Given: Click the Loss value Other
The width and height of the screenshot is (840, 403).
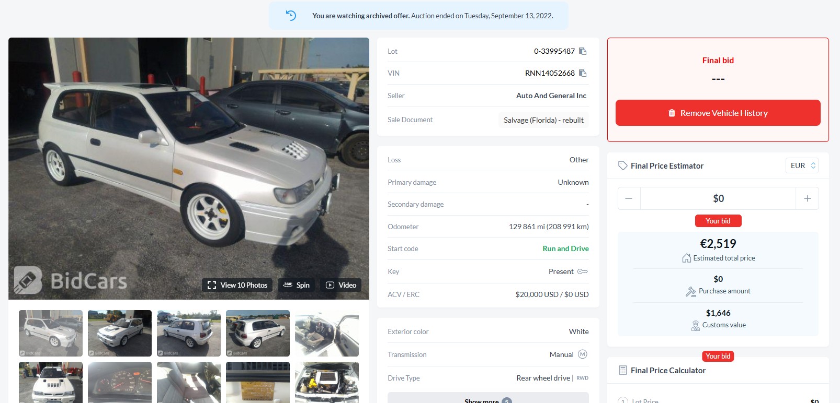Looking at the screenshot, I should [x=579, y=160].
